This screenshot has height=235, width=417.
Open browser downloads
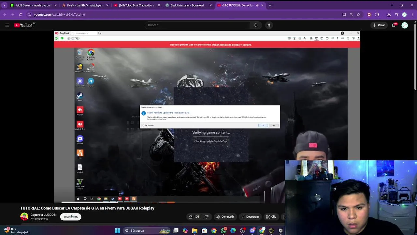389,14
